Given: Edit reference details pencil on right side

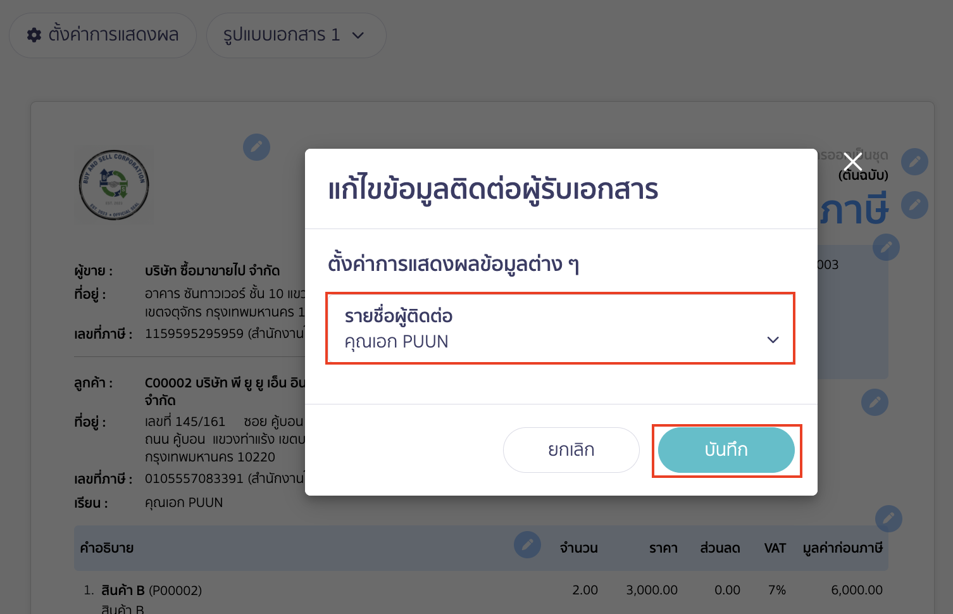Looking at the screenshot, I should tap(875, 402).
